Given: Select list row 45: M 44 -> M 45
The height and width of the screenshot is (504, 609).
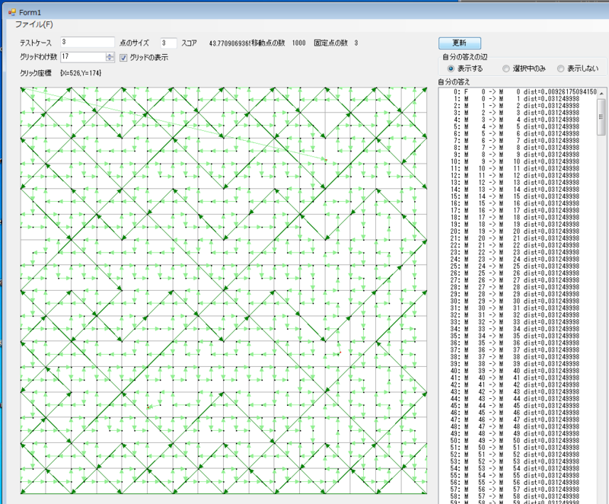Looking at the screenshot, I should [518, 406].
